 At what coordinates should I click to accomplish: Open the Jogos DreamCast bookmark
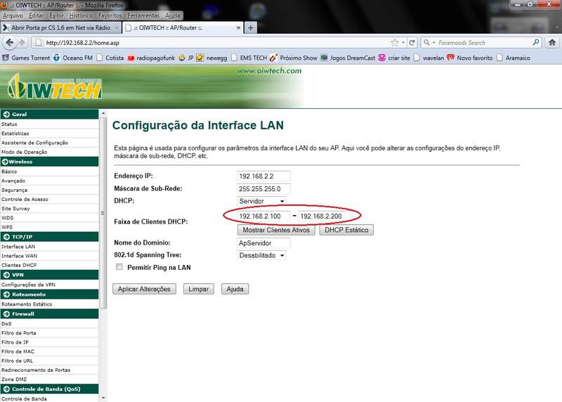348,58
